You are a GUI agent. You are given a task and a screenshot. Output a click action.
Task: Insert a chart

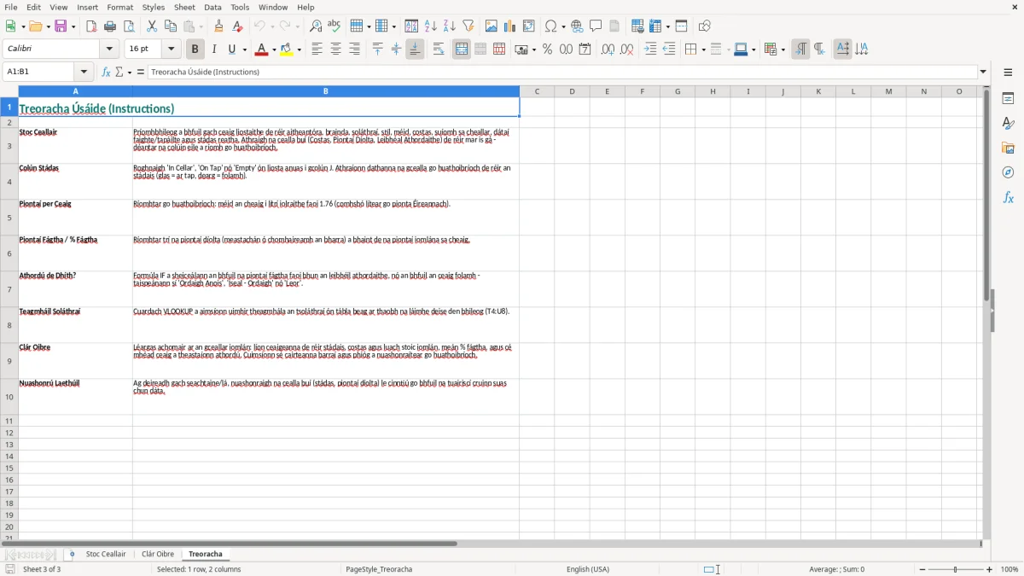(x=510, y=26)
